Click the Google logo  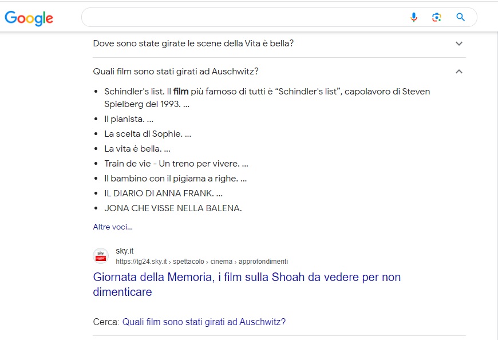coord(29,18)
